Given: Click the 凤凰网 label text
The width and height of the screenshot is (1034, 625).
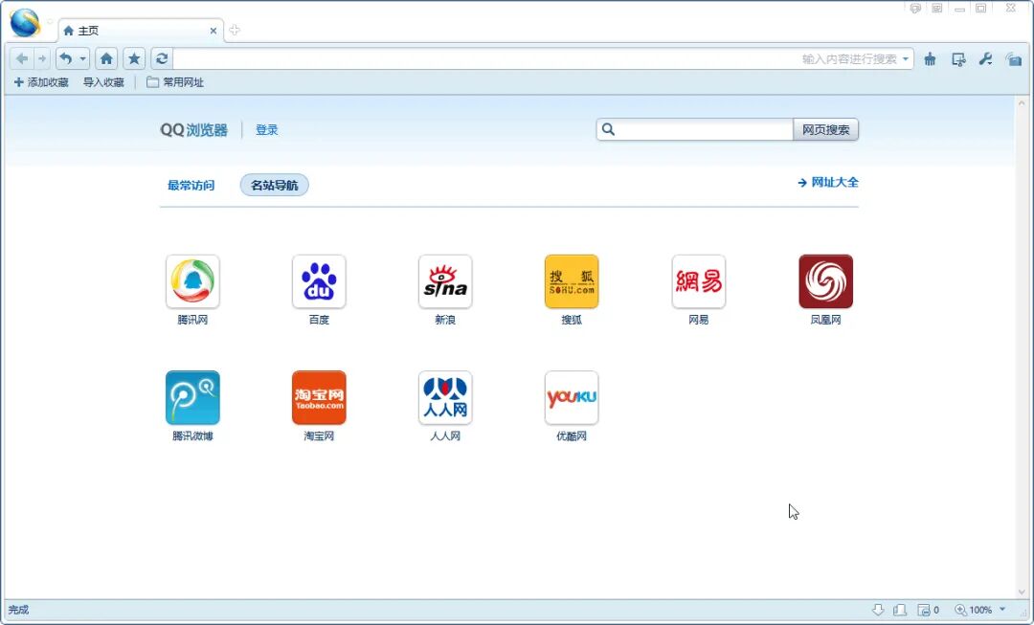Looking at the screenshot, I should click(x=825, y=320).
